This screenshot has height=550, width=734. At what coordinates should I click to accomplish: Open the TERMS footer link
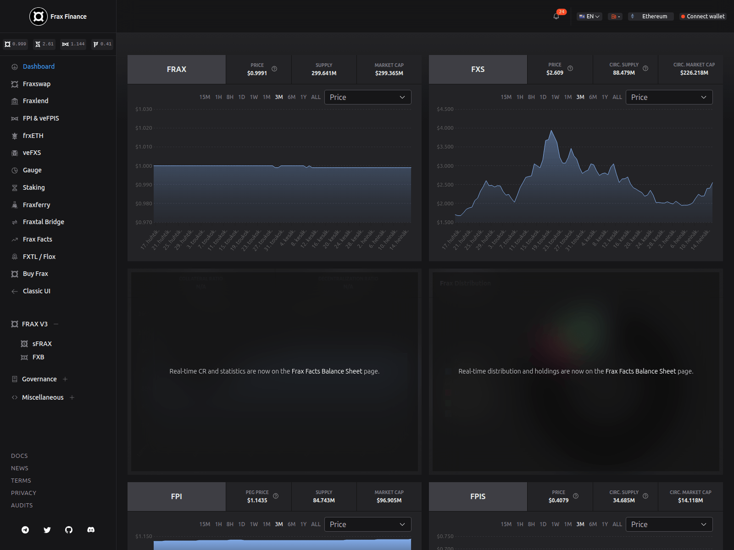[x=21, y=480]
